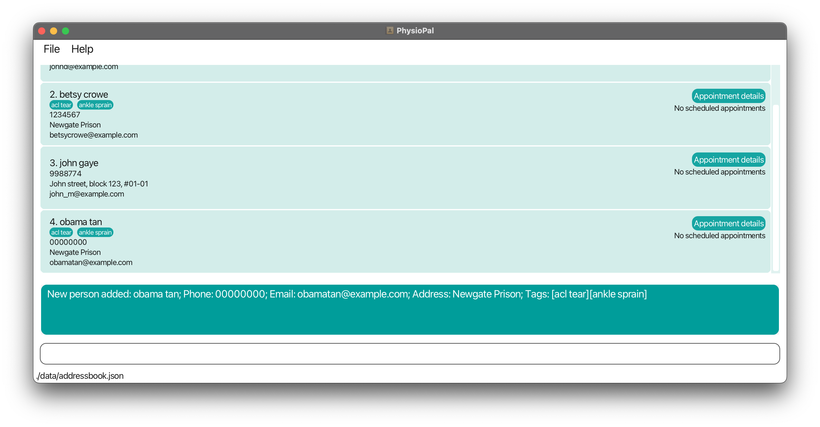820x427 pixels.
Task: Open the File menu
Action: click(52, 49)
